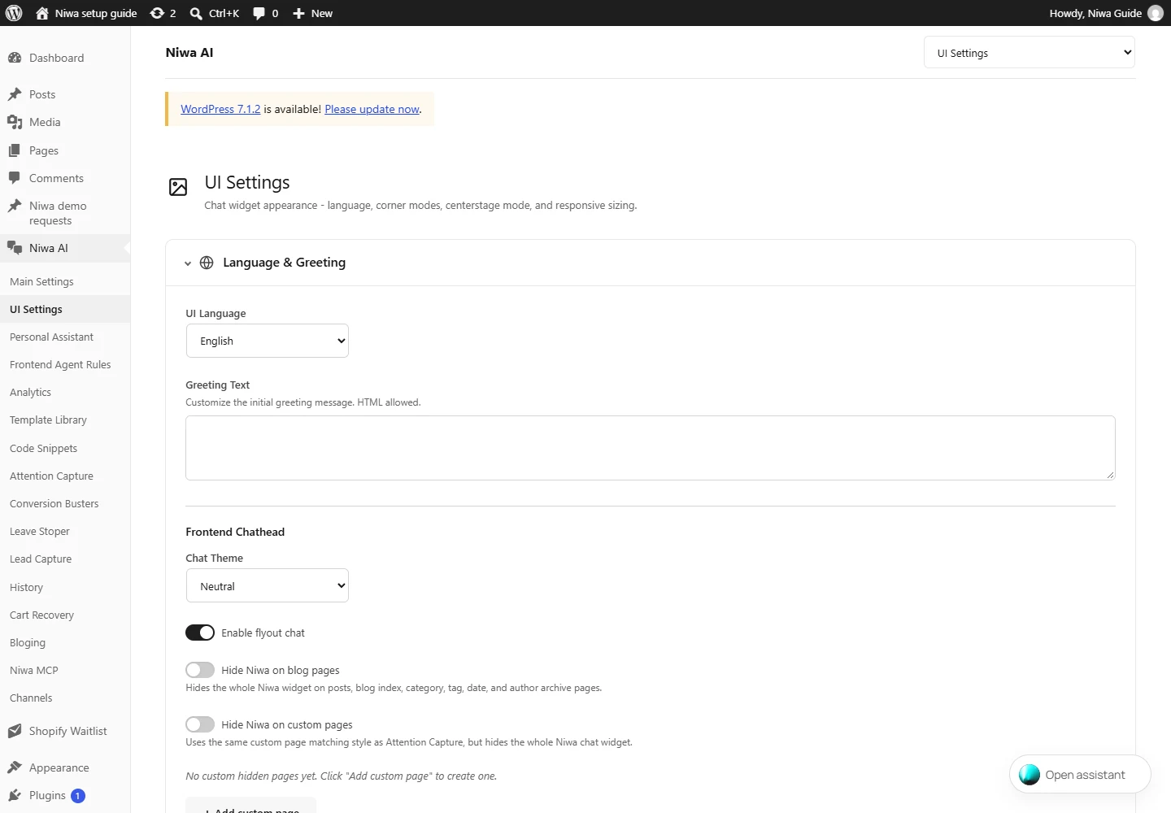Viewport: 1171px width, 813px height.
Task: Open Frontend Agent Rules submenu item
Action: click(x=60, y=364)
